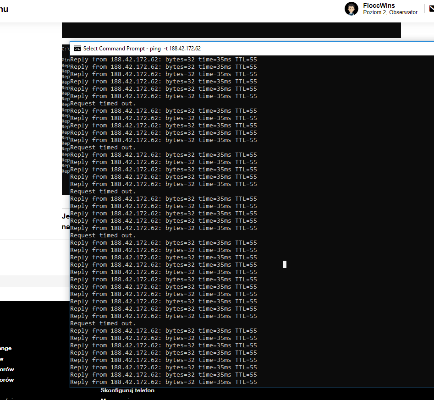
Task: Click the FloccWins profile avatar
Action: coord(352,9)
